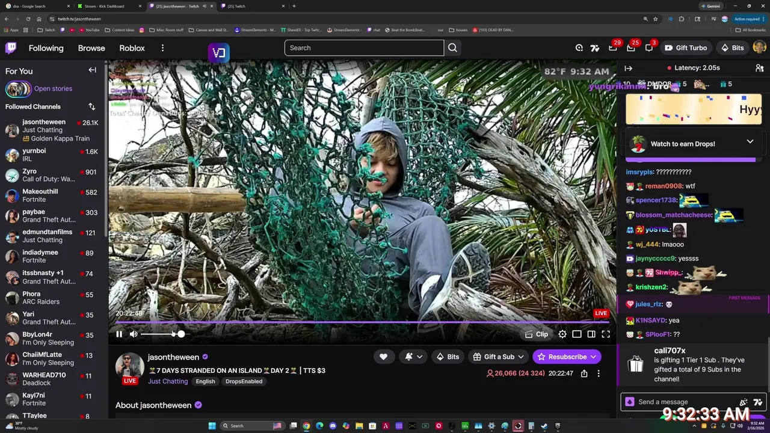This screenshot has height=433, width=770.
Task: Click the search magnifier button
Action: point(452,48)
